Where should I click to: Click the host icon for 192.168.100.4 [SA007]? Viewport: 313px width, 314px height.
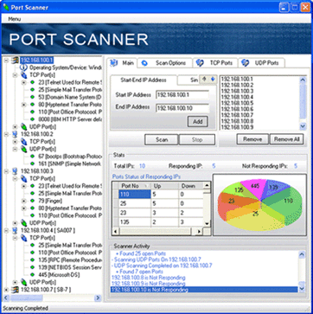coord(15,230)
